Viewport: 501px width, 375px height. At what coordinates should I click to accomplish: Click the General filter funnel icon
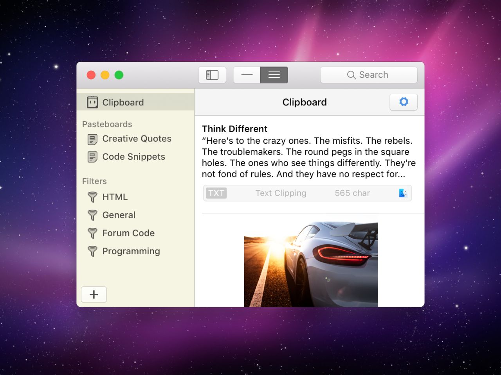(92, 215)
